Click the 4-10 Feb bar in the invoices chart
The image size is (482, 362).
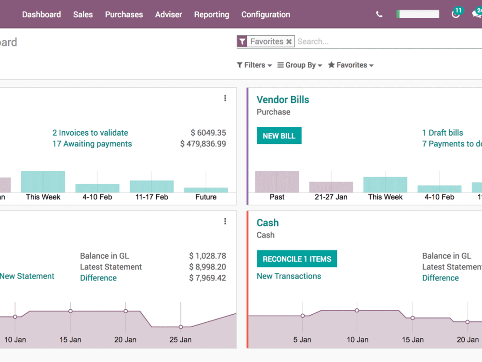97,188
